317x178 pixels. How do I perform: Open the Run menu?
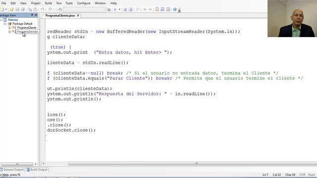coord(59,3)
